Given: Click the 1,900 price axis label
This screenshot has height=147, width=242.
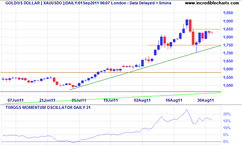Looking at the screenshot, I should click(228, 21).
